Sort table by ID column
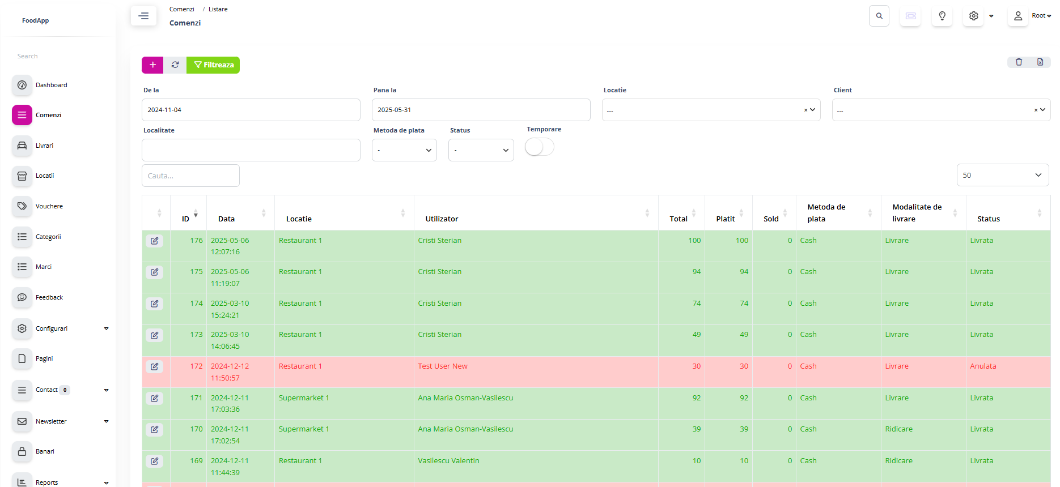 tap(189, 213)
